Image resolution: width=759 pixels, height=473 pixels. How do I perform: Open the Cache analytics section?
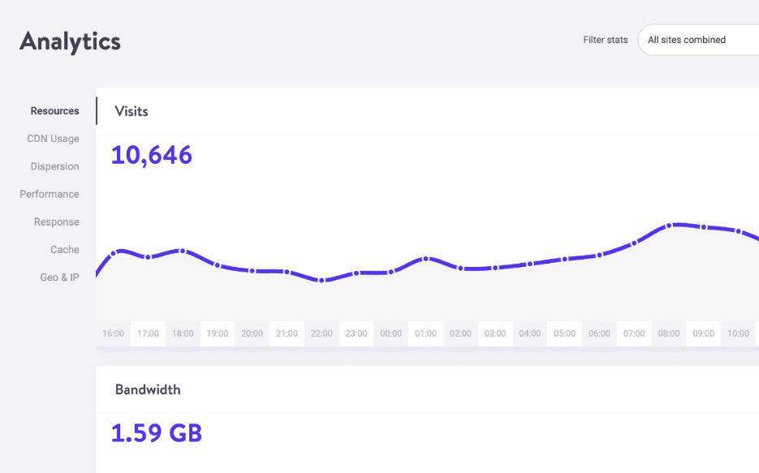64,250
